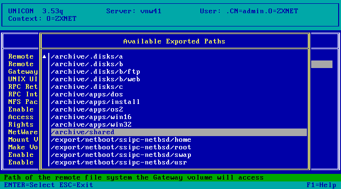The height and width of the screenshot is (189, 341).
Task: Select the /archive/.disks/b path
Action: [x=179, y=64]
